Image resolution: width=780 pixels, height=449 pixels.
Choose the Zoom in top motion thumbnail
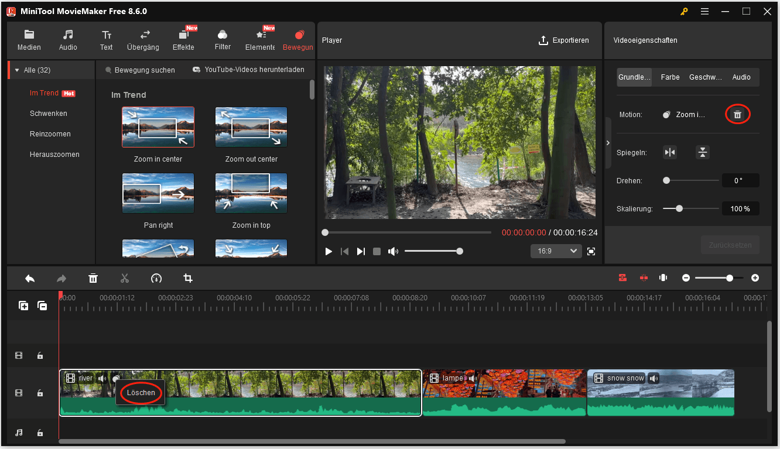(x=251, y=193)
